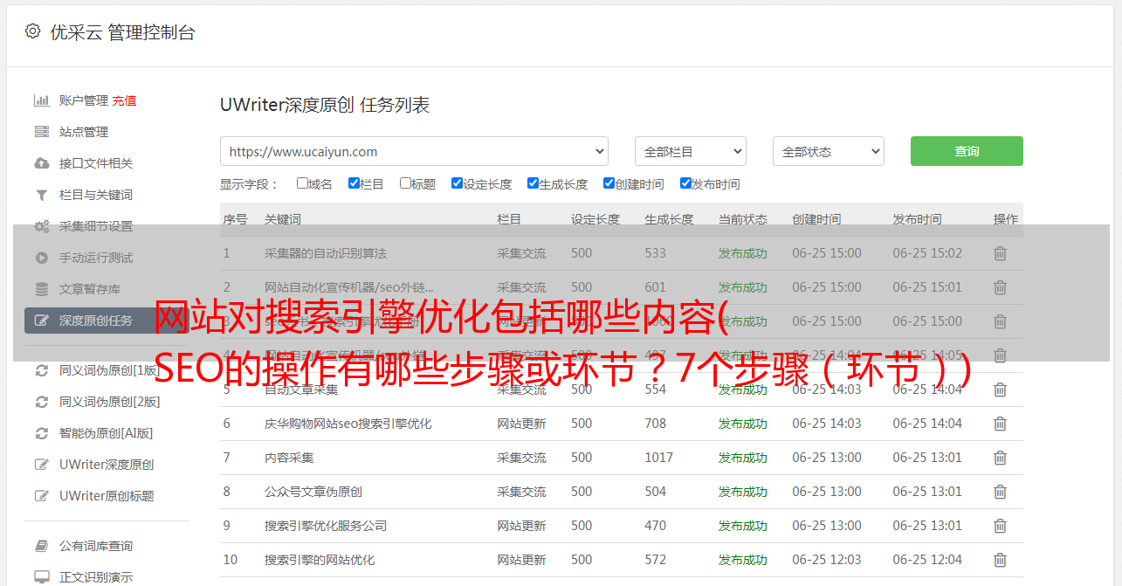Viewport: 1122px width, 586px height.
Task: Click keyword 搜索引擎优化服务公司
Action: [x=326, y=526]
